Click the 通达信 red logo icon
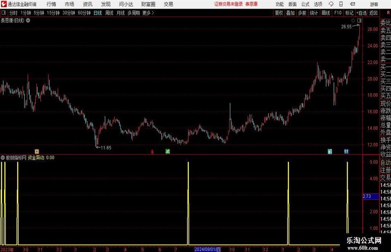391x252 pixels. [4, 4]
